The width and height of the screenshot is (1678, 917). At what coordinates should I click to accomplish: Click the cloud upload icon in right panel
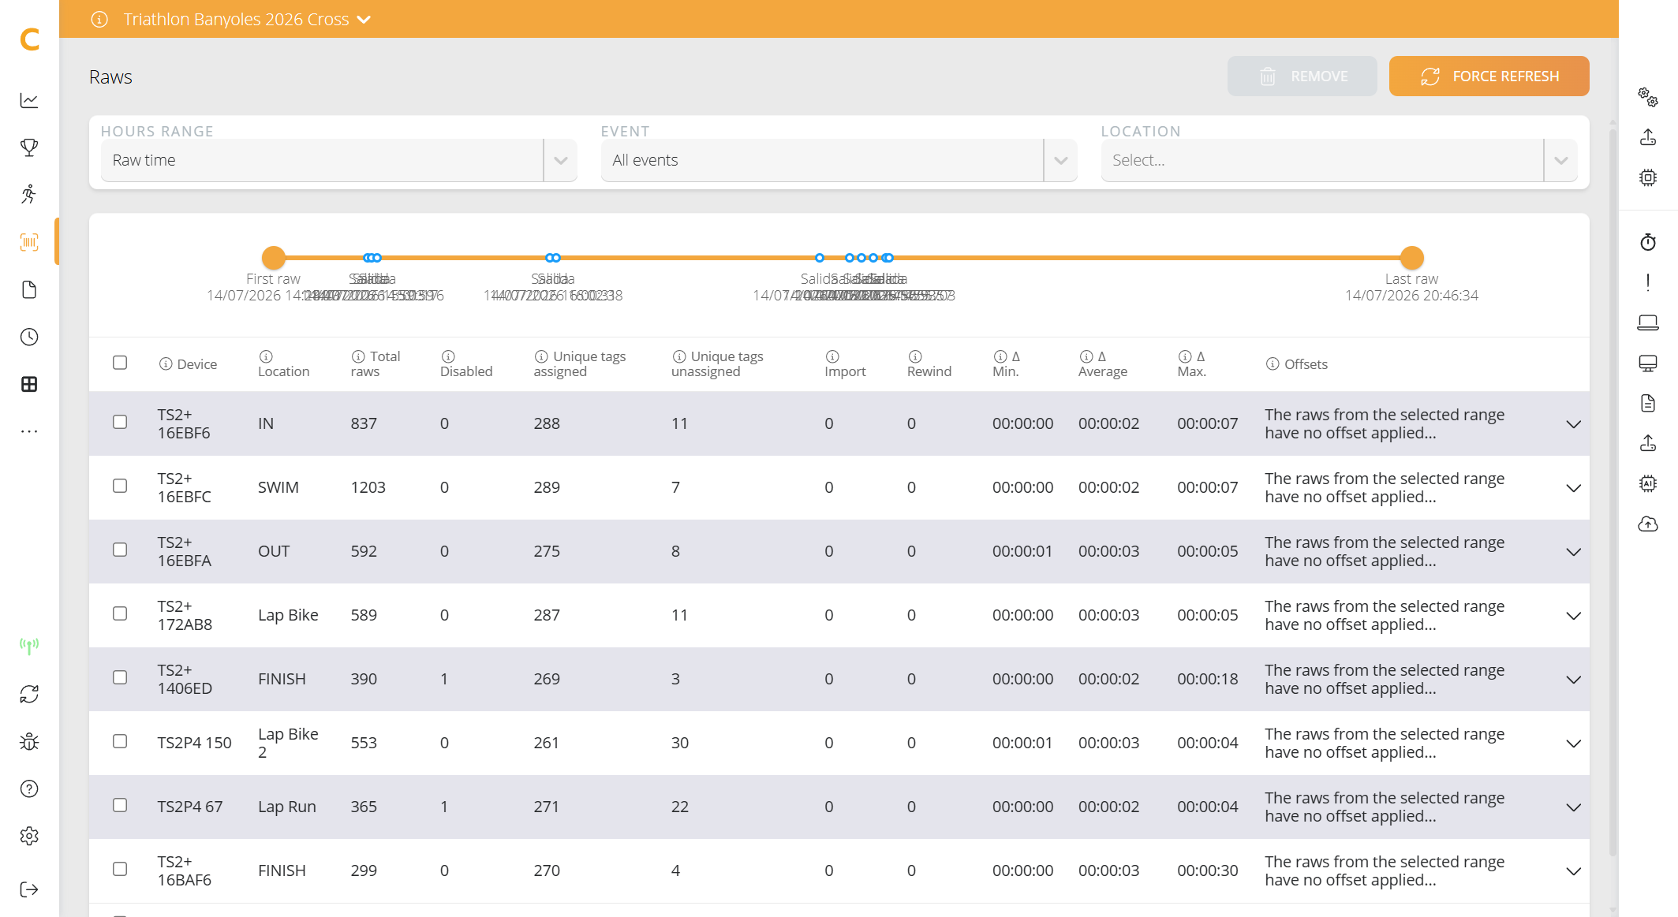[x=1648, y=524]
